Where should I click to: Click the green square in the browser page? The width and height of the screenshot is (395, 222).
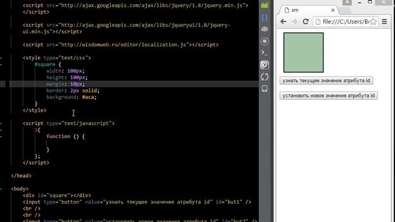click(x=304, y=52)
